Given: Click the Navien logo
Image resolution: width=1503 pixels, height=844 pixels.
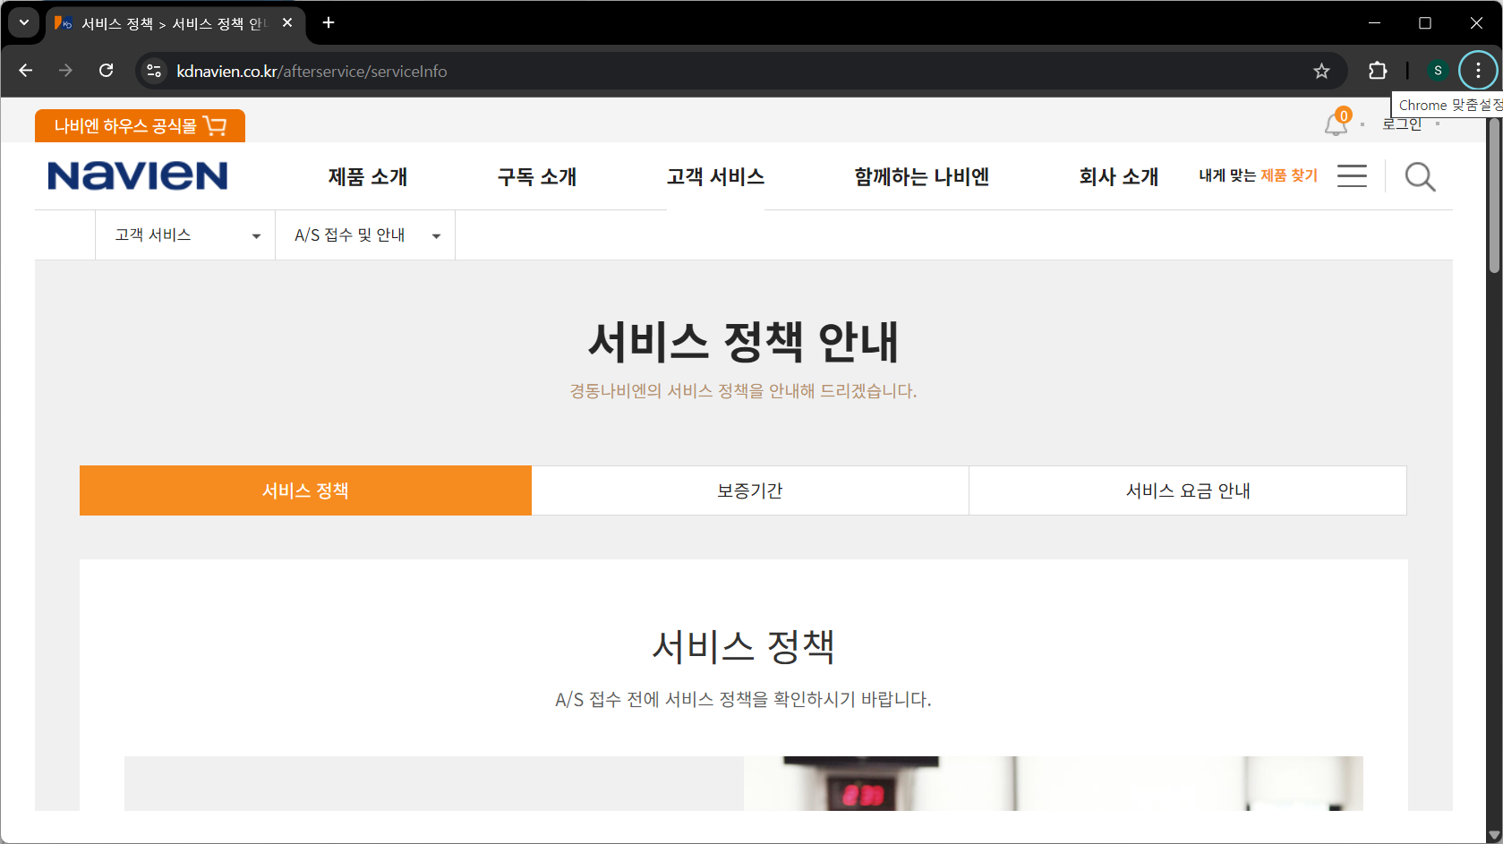Looking at the screenshot, I should (138, 176).
